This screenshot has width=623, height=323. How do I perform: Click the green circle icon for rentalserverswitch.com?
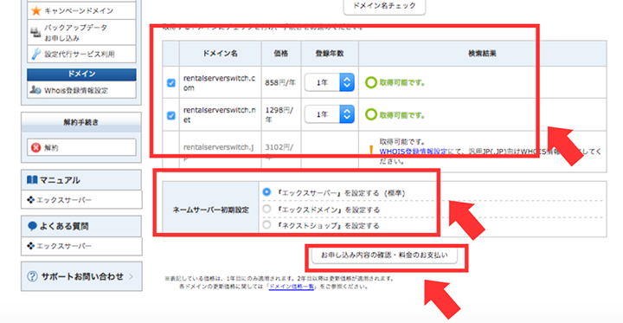click(x=370, y=83)
